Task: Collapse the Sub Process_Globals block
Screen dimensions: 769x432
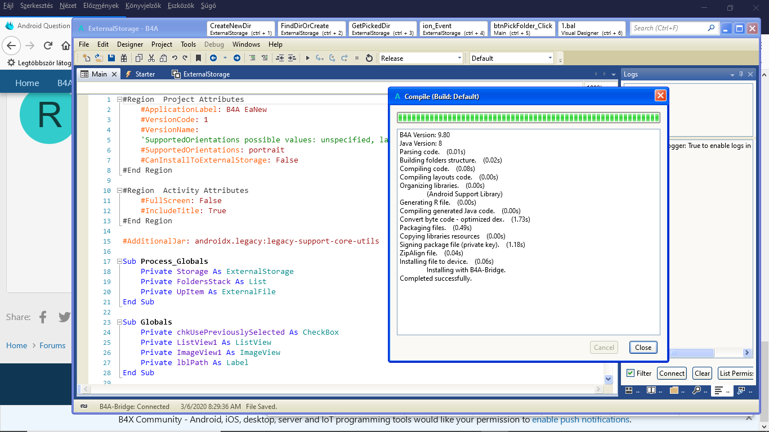Action: click(x=119, y=262)
